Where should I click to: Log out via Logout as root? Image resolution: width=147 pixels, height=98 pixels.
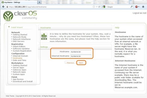[139, 13]
